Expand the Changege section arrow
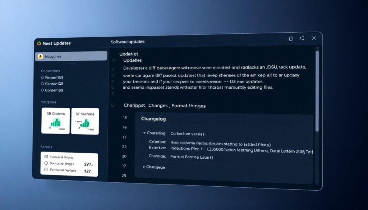Viewport: 368px width, 210px height. (144, 167)
